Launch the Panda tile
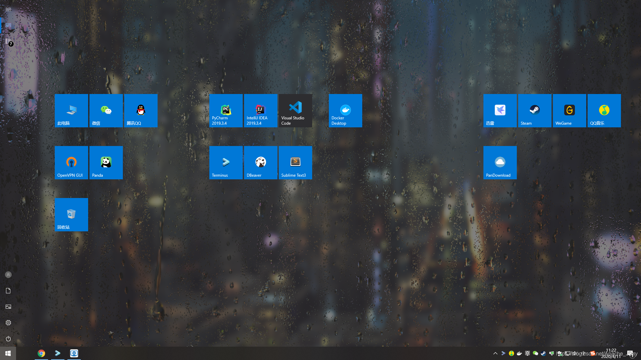 pyautogui.click(x=106, y=163)
